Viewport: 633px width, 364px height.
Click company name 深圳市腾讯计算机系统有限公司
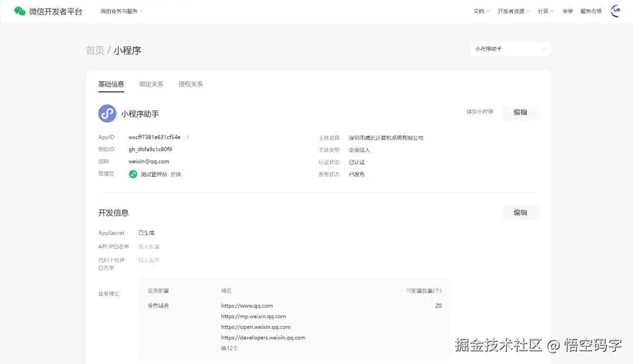tap(386, 138)
